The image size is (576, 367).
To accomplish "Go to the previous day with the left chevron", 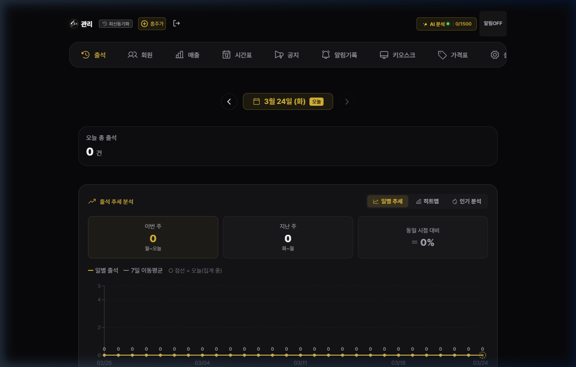I will [229, 102].
